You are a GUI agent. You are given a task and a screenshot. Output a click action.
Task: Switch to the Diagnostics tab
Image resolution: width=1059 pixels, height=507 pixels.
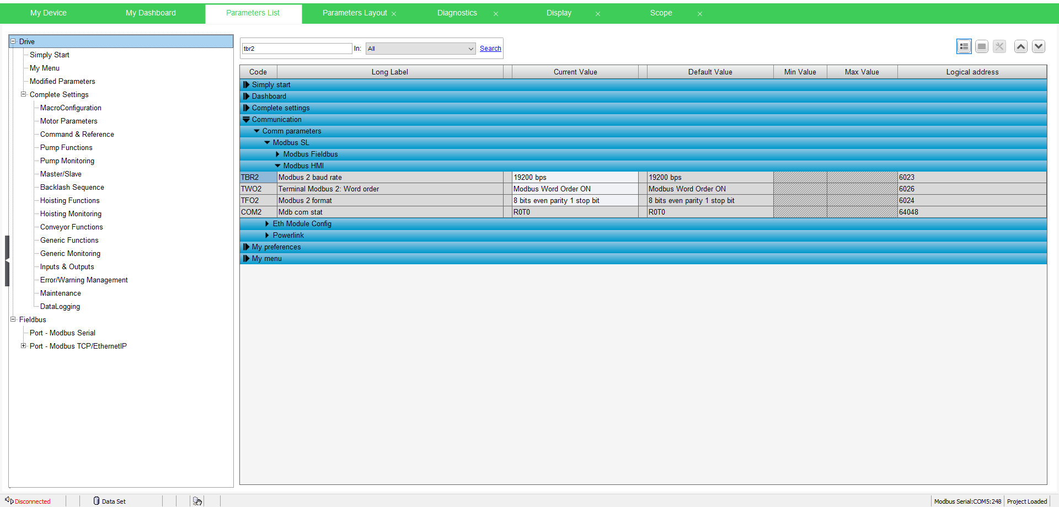(457, 13)
